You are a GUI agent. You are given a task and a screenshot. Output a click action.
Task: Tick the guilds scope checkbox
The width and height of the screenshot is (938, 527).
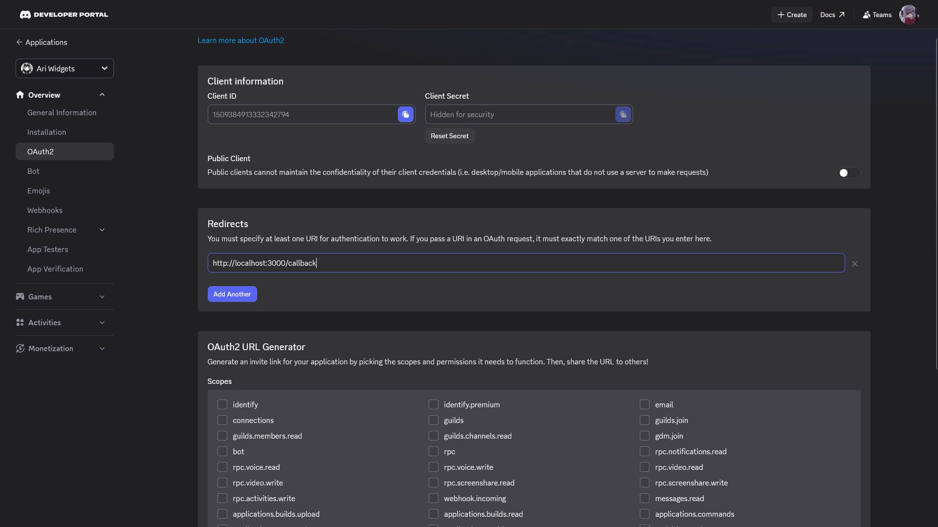434,420
